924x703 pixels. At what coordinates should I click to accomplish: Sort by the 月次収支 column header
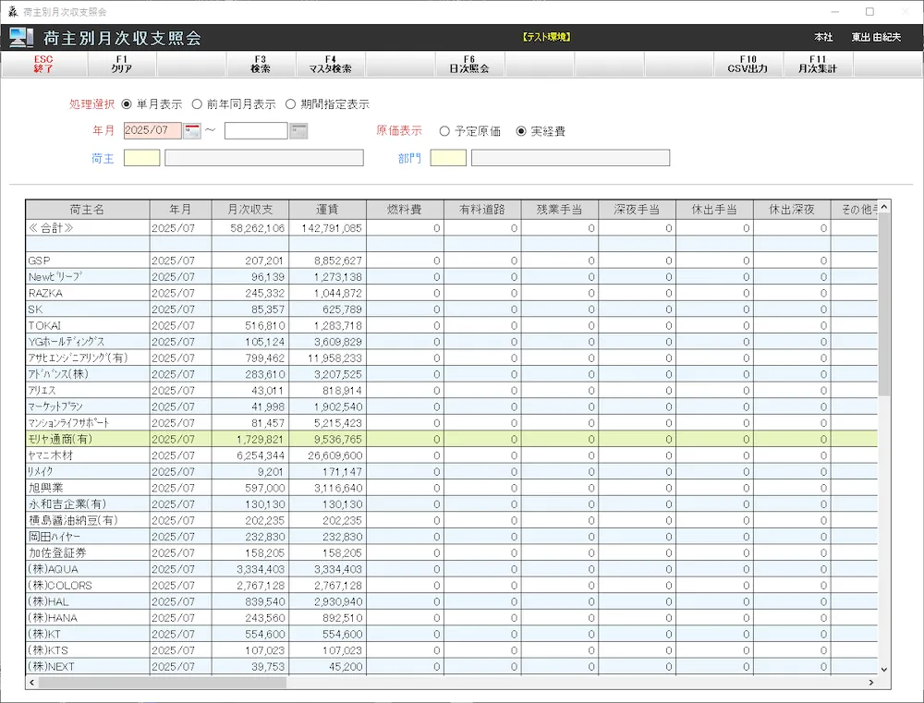249,210
